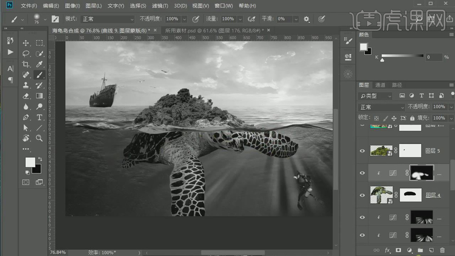
Task: Select the Clone Stamp tool
Action: tap(26, 85)
